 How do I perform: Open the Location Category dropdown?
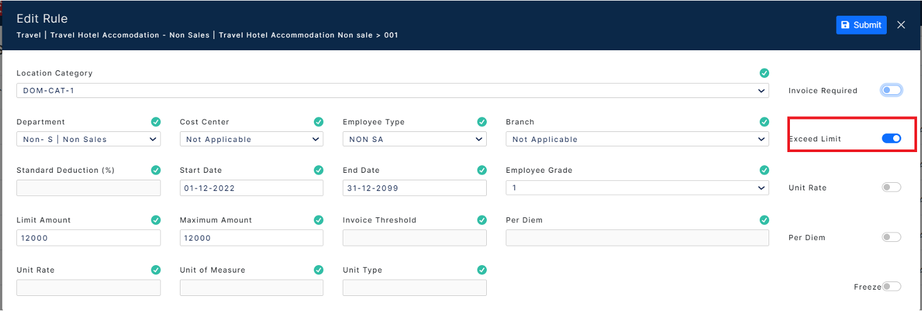[392, 90]
